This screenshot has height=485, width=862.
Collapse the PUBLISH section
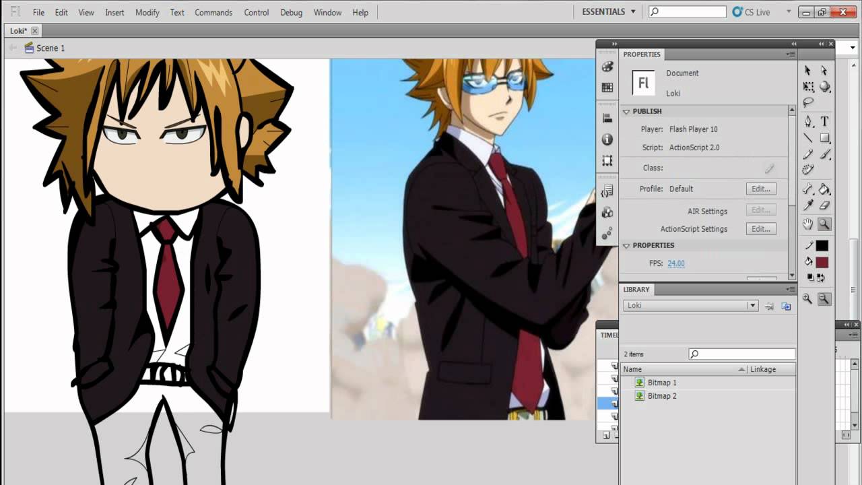(626, 111)
